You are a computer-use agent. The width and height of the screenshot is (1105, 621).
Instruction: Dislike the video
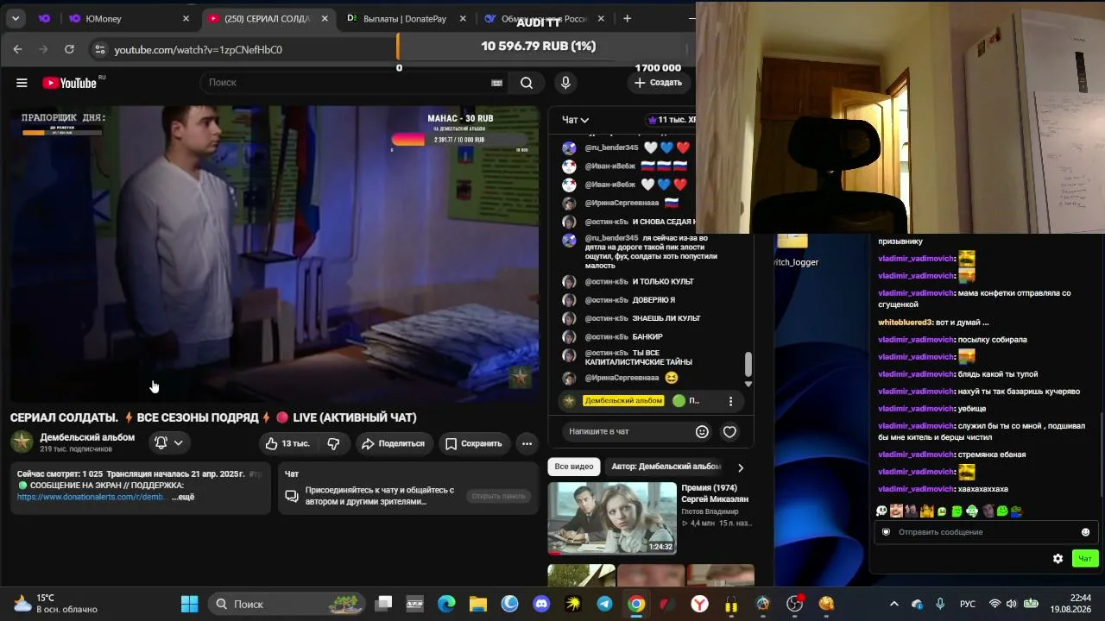click(x=333, y=443)
